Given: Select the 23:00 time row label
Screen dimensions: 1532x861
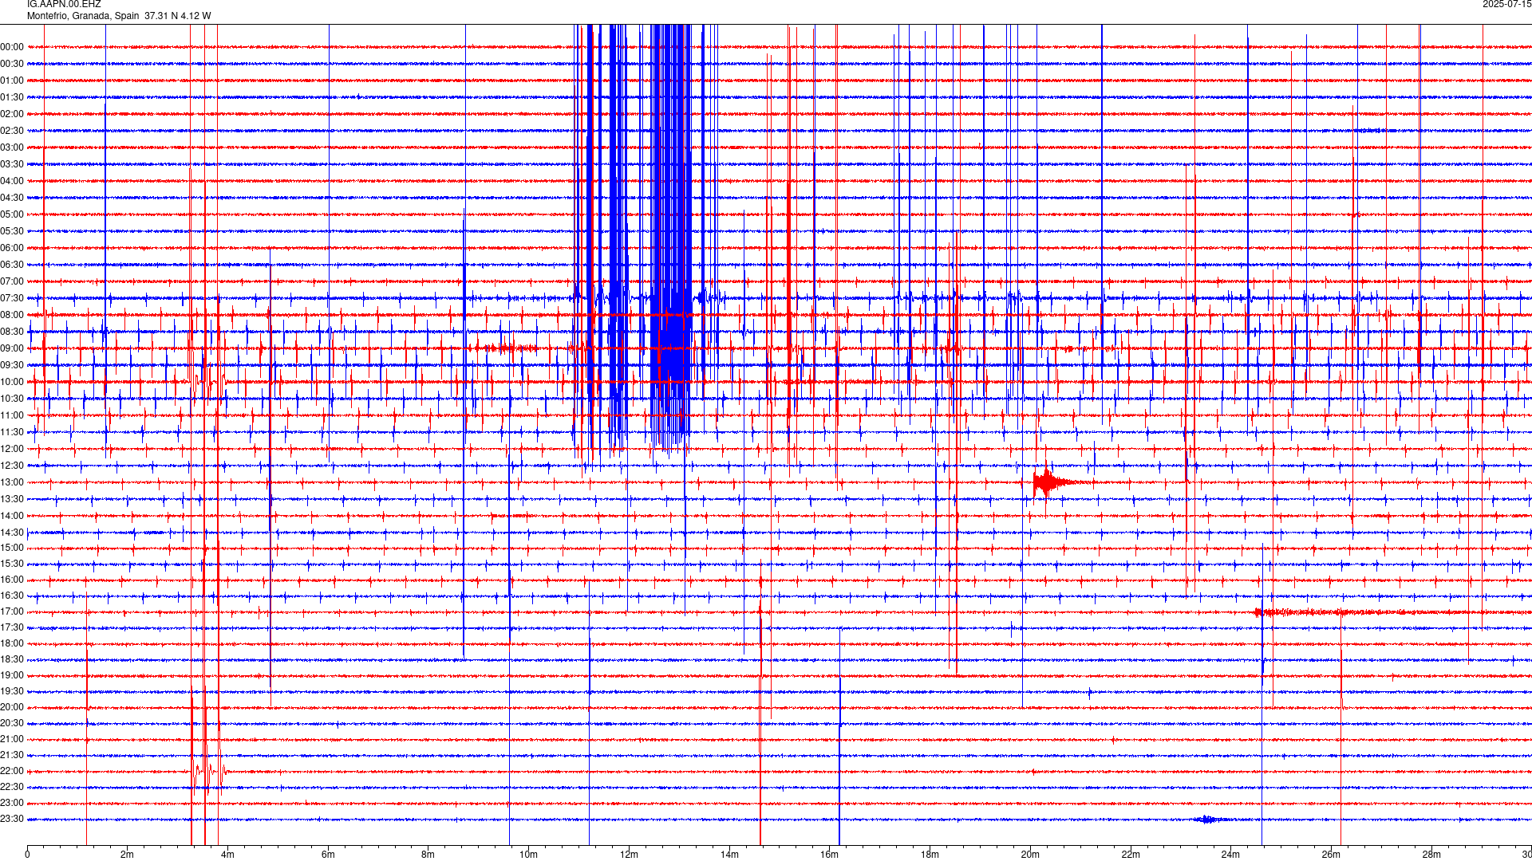Looking at the screenshot, I should click(x=12, y=803).
